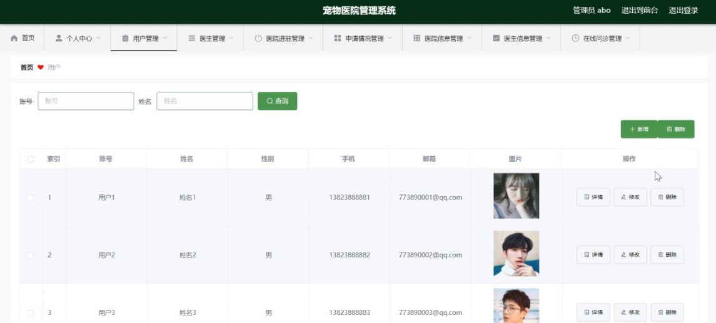Open the 个人中心 menu label

click(79, 39)
